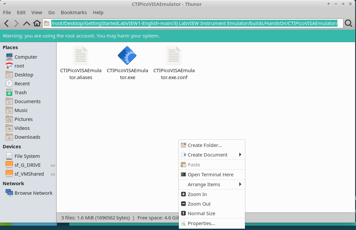Open the View menu
Viewport: 356px width, 230px height.
pyautogui.click(x=37, y=13)
